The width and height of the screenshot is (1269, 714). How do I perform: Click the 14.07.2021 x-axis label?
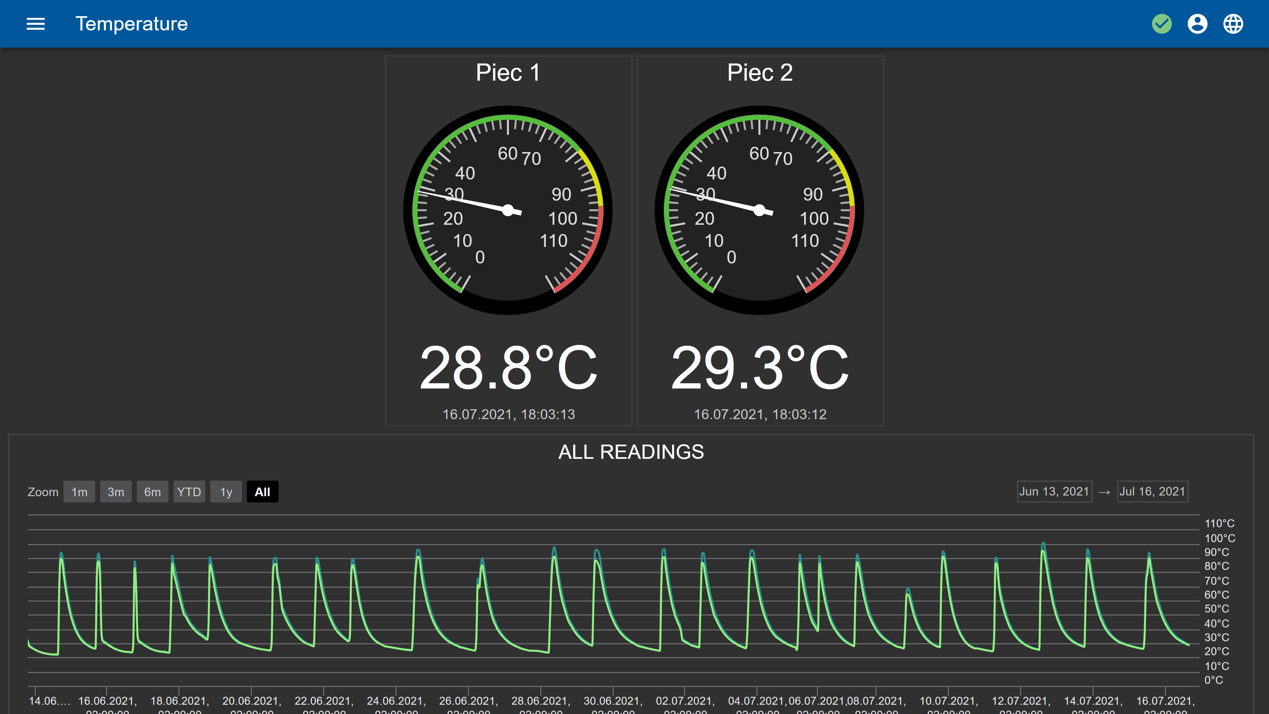point(1093,705)
